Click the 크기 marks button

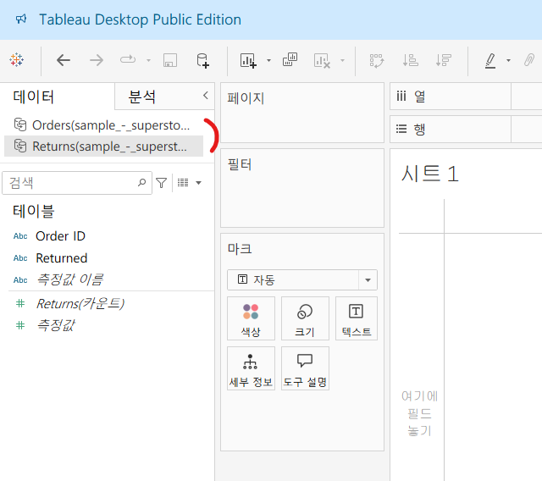[305, 318]
